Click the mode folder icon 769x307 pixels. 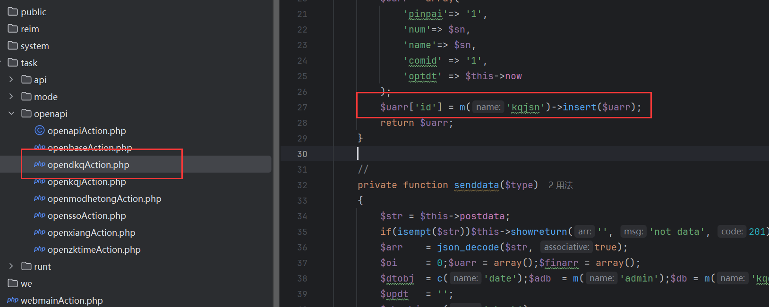26,97
